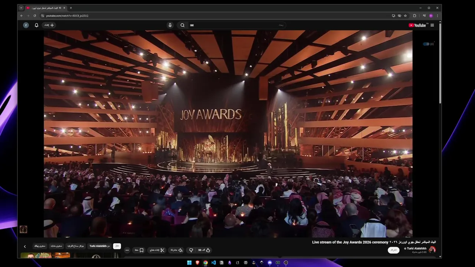The image size is (475, 267).
Task: Open the Turki Alalshikh channel avatar
Action: pos(432,250)
